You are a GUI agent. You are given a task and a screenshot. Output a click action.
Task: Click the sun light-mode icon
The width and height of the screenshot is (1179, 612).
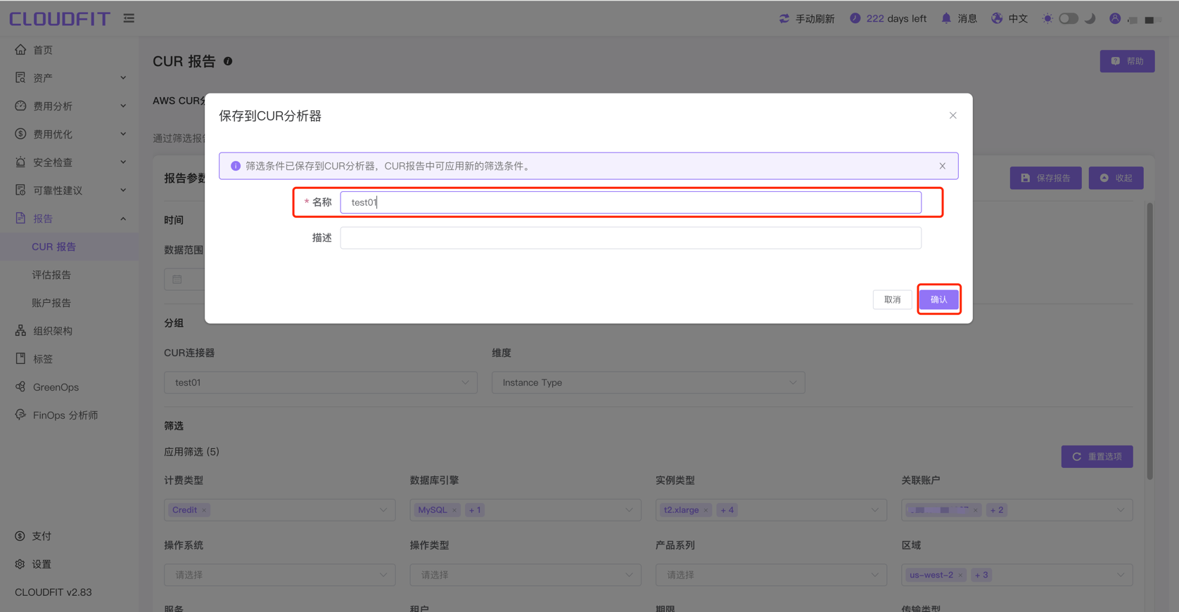tap(1047, 18)
